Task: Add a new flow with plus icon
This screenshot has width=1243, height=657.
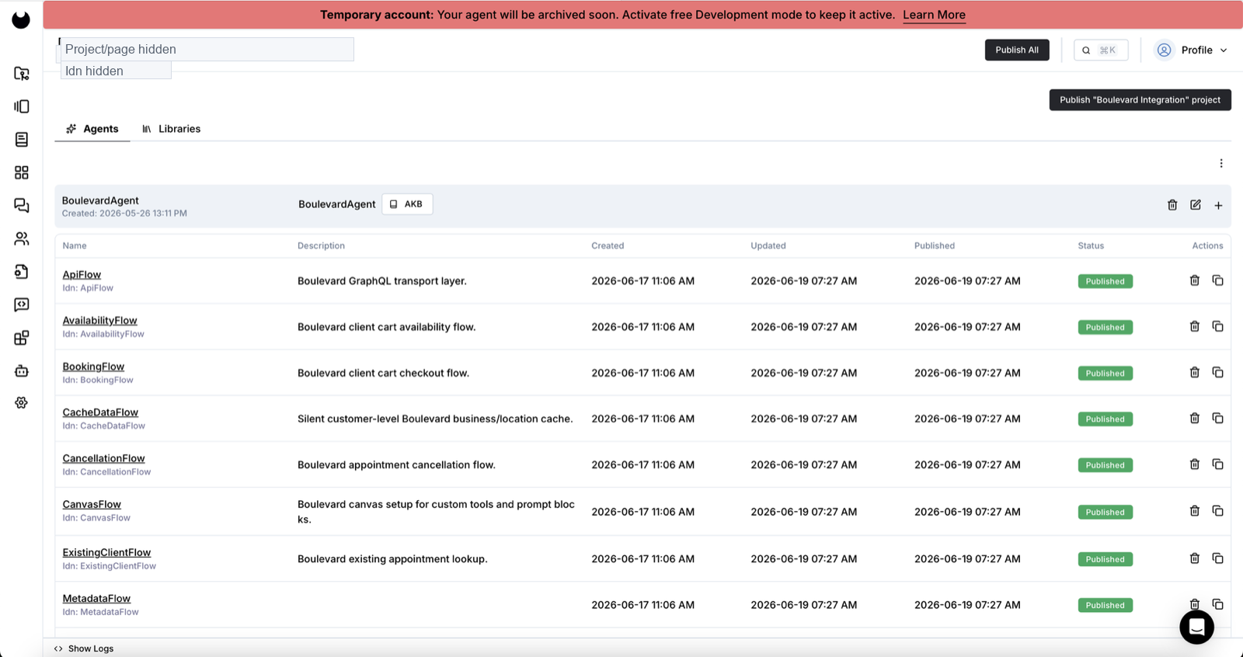Action: click(x=1218, y=206)
